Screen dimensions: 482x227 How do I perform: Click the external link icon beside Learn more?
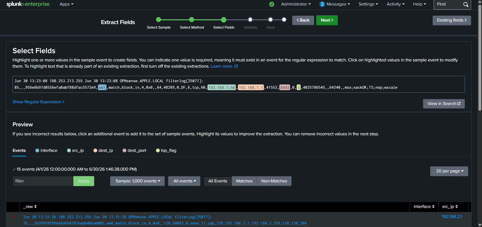coord(236,66)
